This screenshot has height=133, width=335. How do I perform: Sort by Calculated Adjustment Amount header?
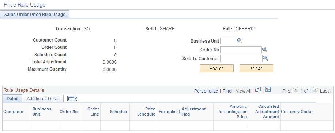click(x=267, y=112)
